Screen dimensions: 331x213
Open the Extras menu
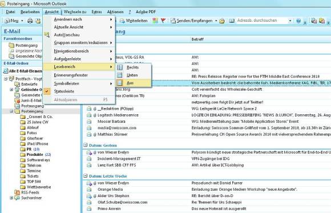pyautogui.click(x=96, y=12)
